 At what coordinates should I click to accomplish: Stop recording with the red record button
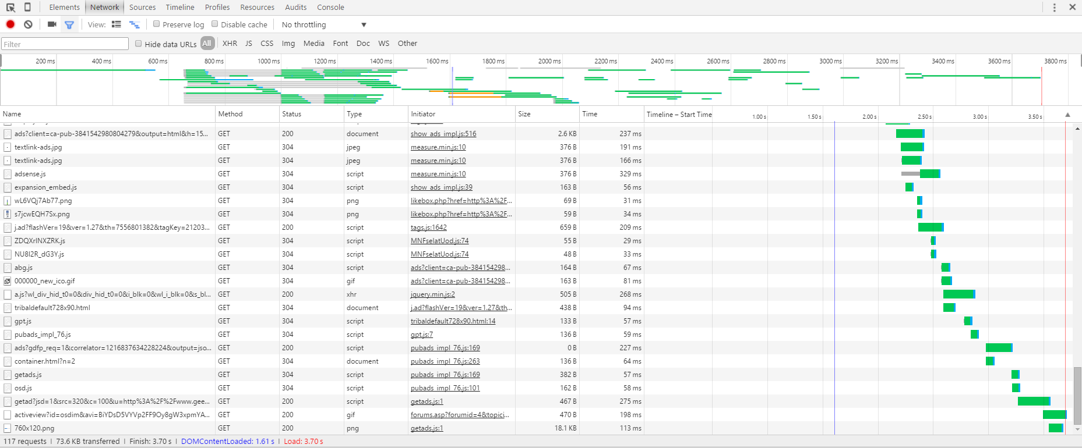[x=10, y=24]
